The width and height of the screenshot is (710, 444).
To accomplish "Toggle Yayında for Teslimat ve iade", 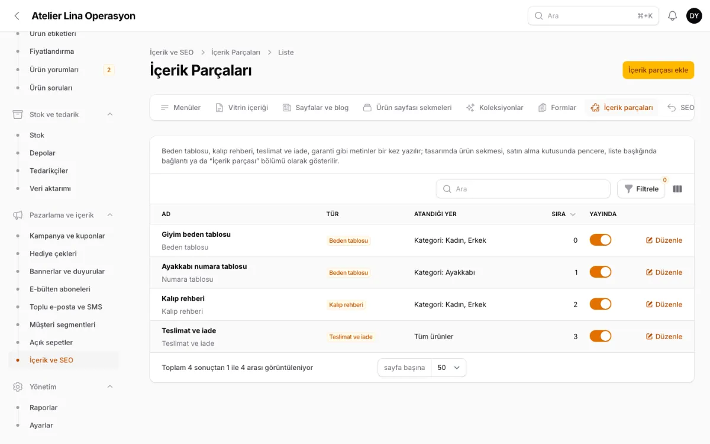I will point(600,336).
